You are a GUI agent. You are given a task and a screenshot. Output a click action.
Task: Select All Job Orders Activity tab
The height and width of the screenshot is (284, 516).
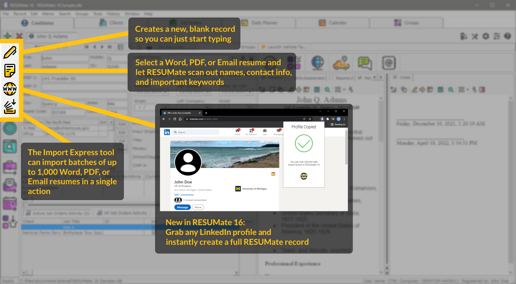point(122,213)
